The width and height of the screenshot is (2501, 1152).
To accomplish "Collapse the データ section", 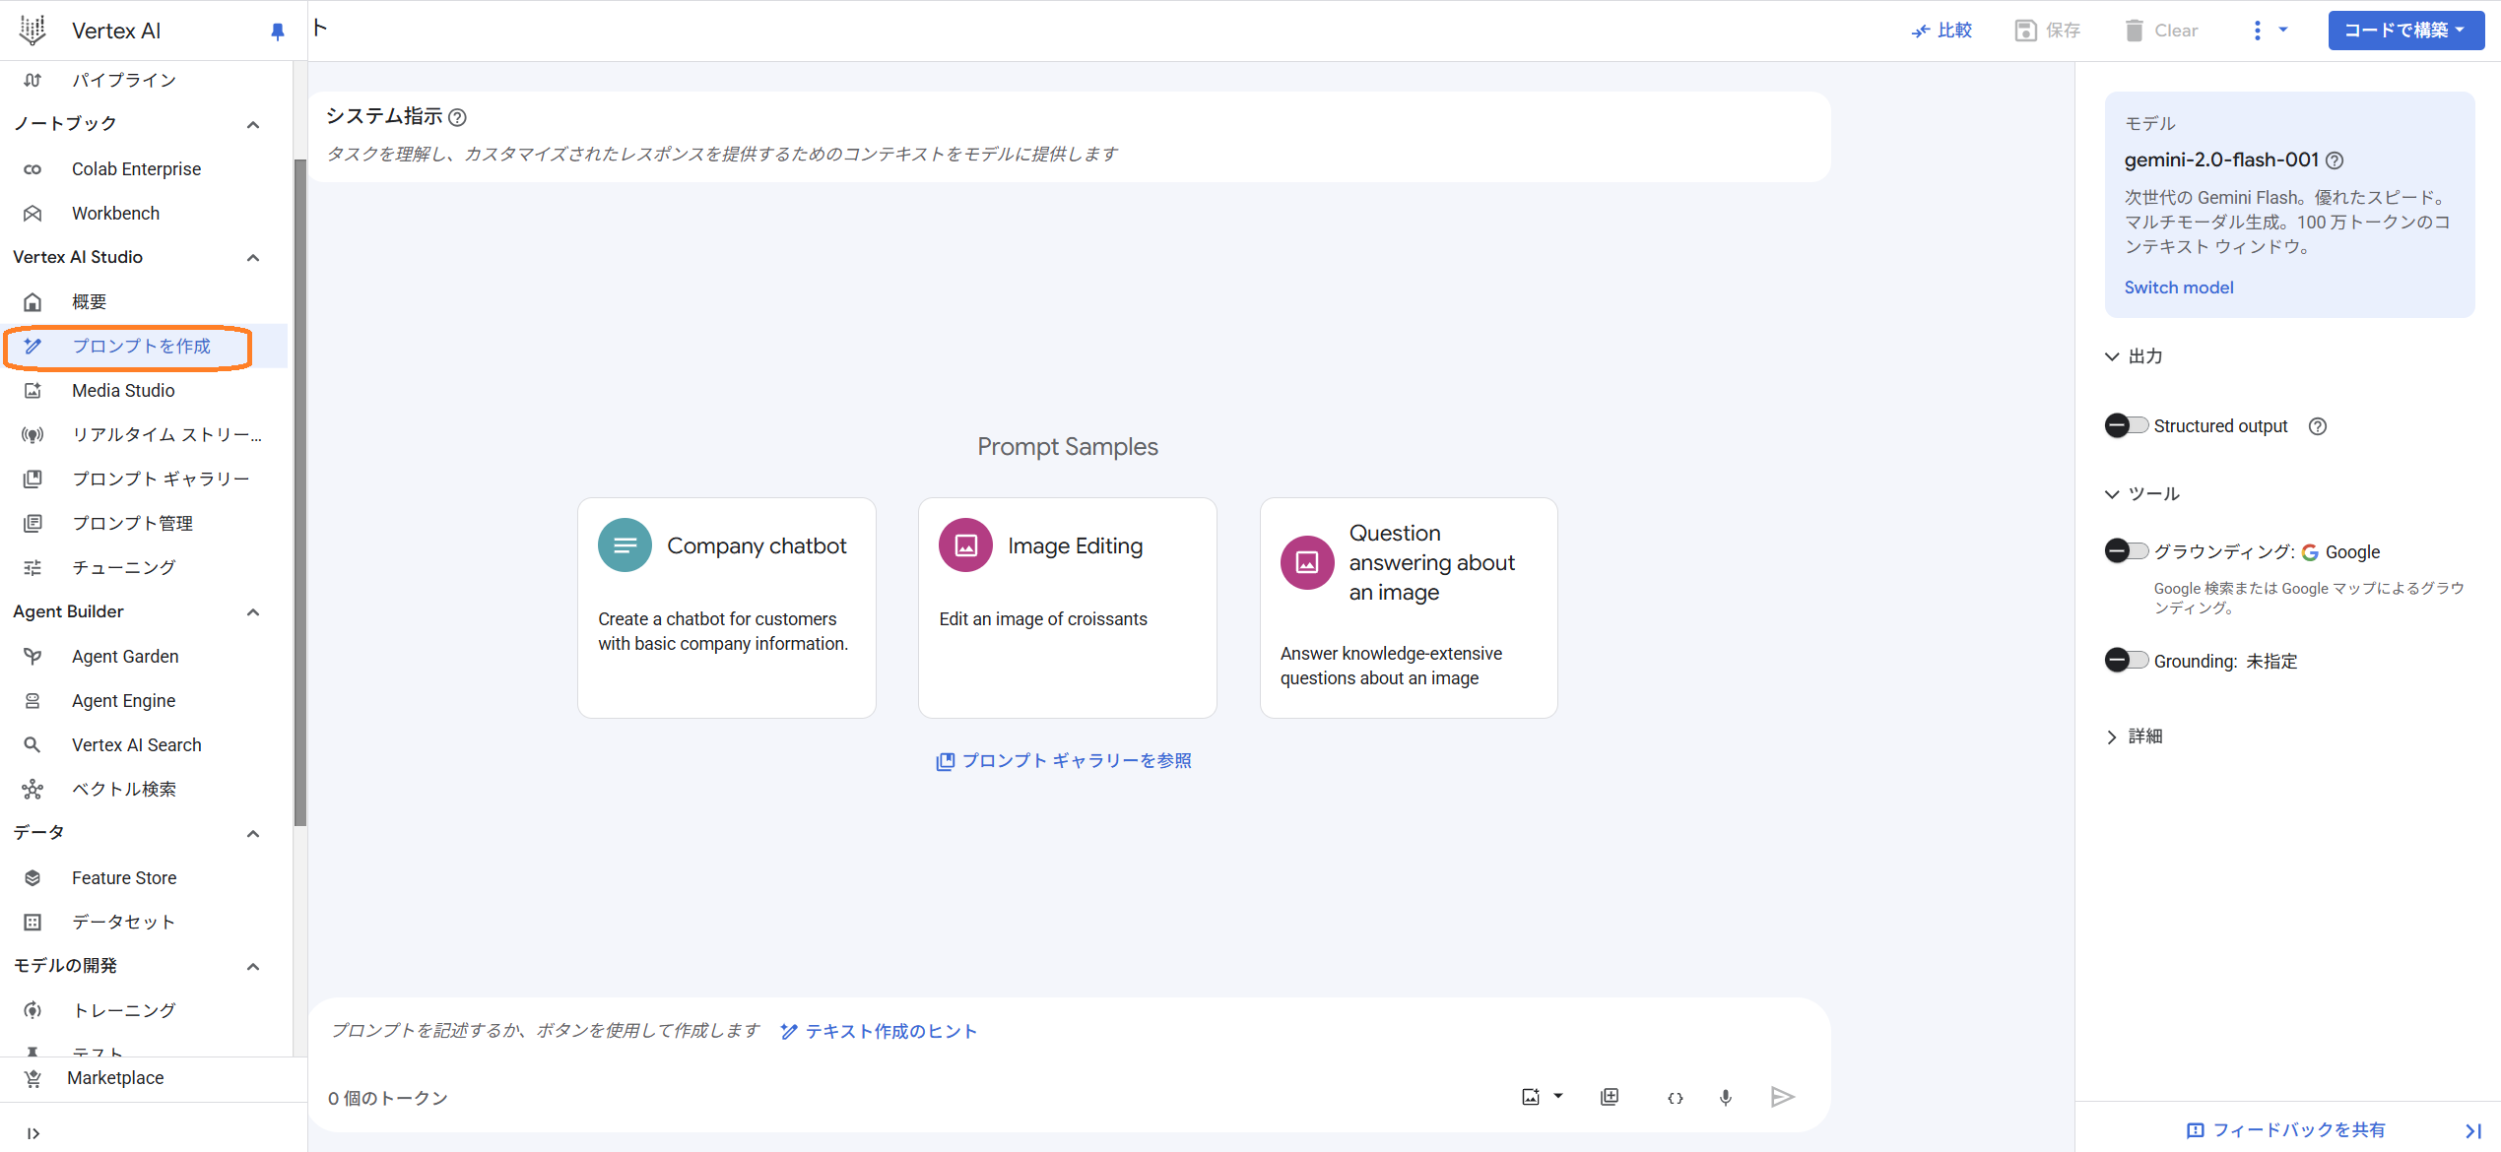I will (253, 834).
